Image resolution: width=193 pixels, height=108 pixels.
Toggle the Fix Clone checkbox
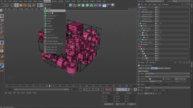pos(150,79)
